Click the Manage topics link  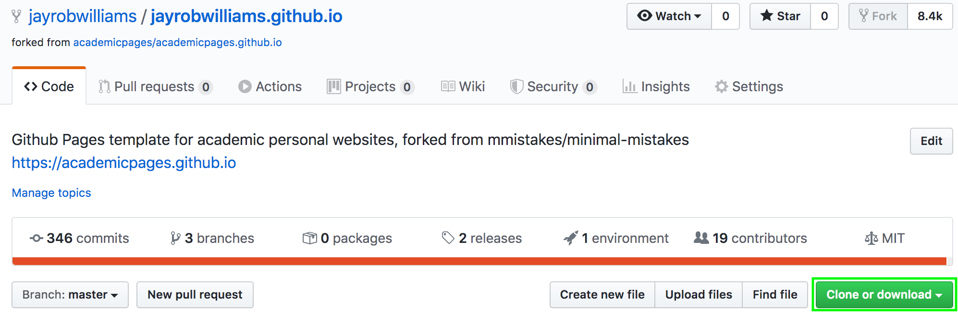(51, 193)
